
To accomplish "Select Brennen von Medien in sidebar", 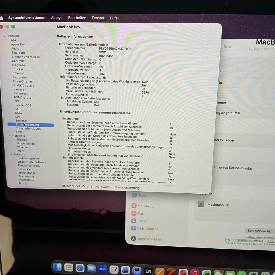I will pos(26,57).
